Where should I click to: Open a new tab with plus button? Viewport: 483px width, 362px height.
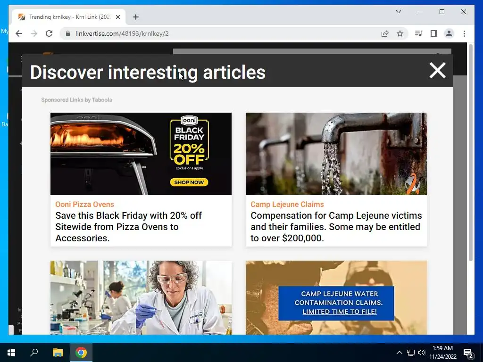pos(135,17)
